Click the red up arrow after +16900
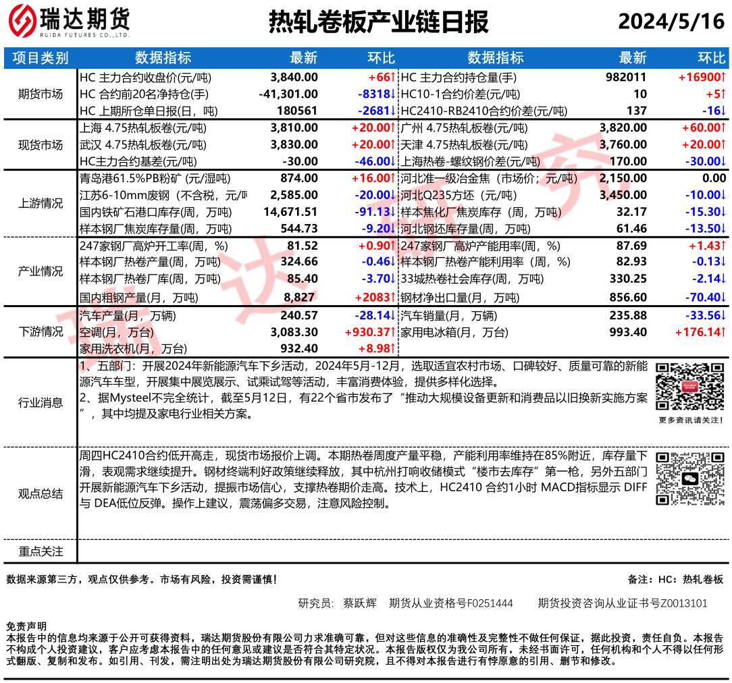 tap(723, 78)
